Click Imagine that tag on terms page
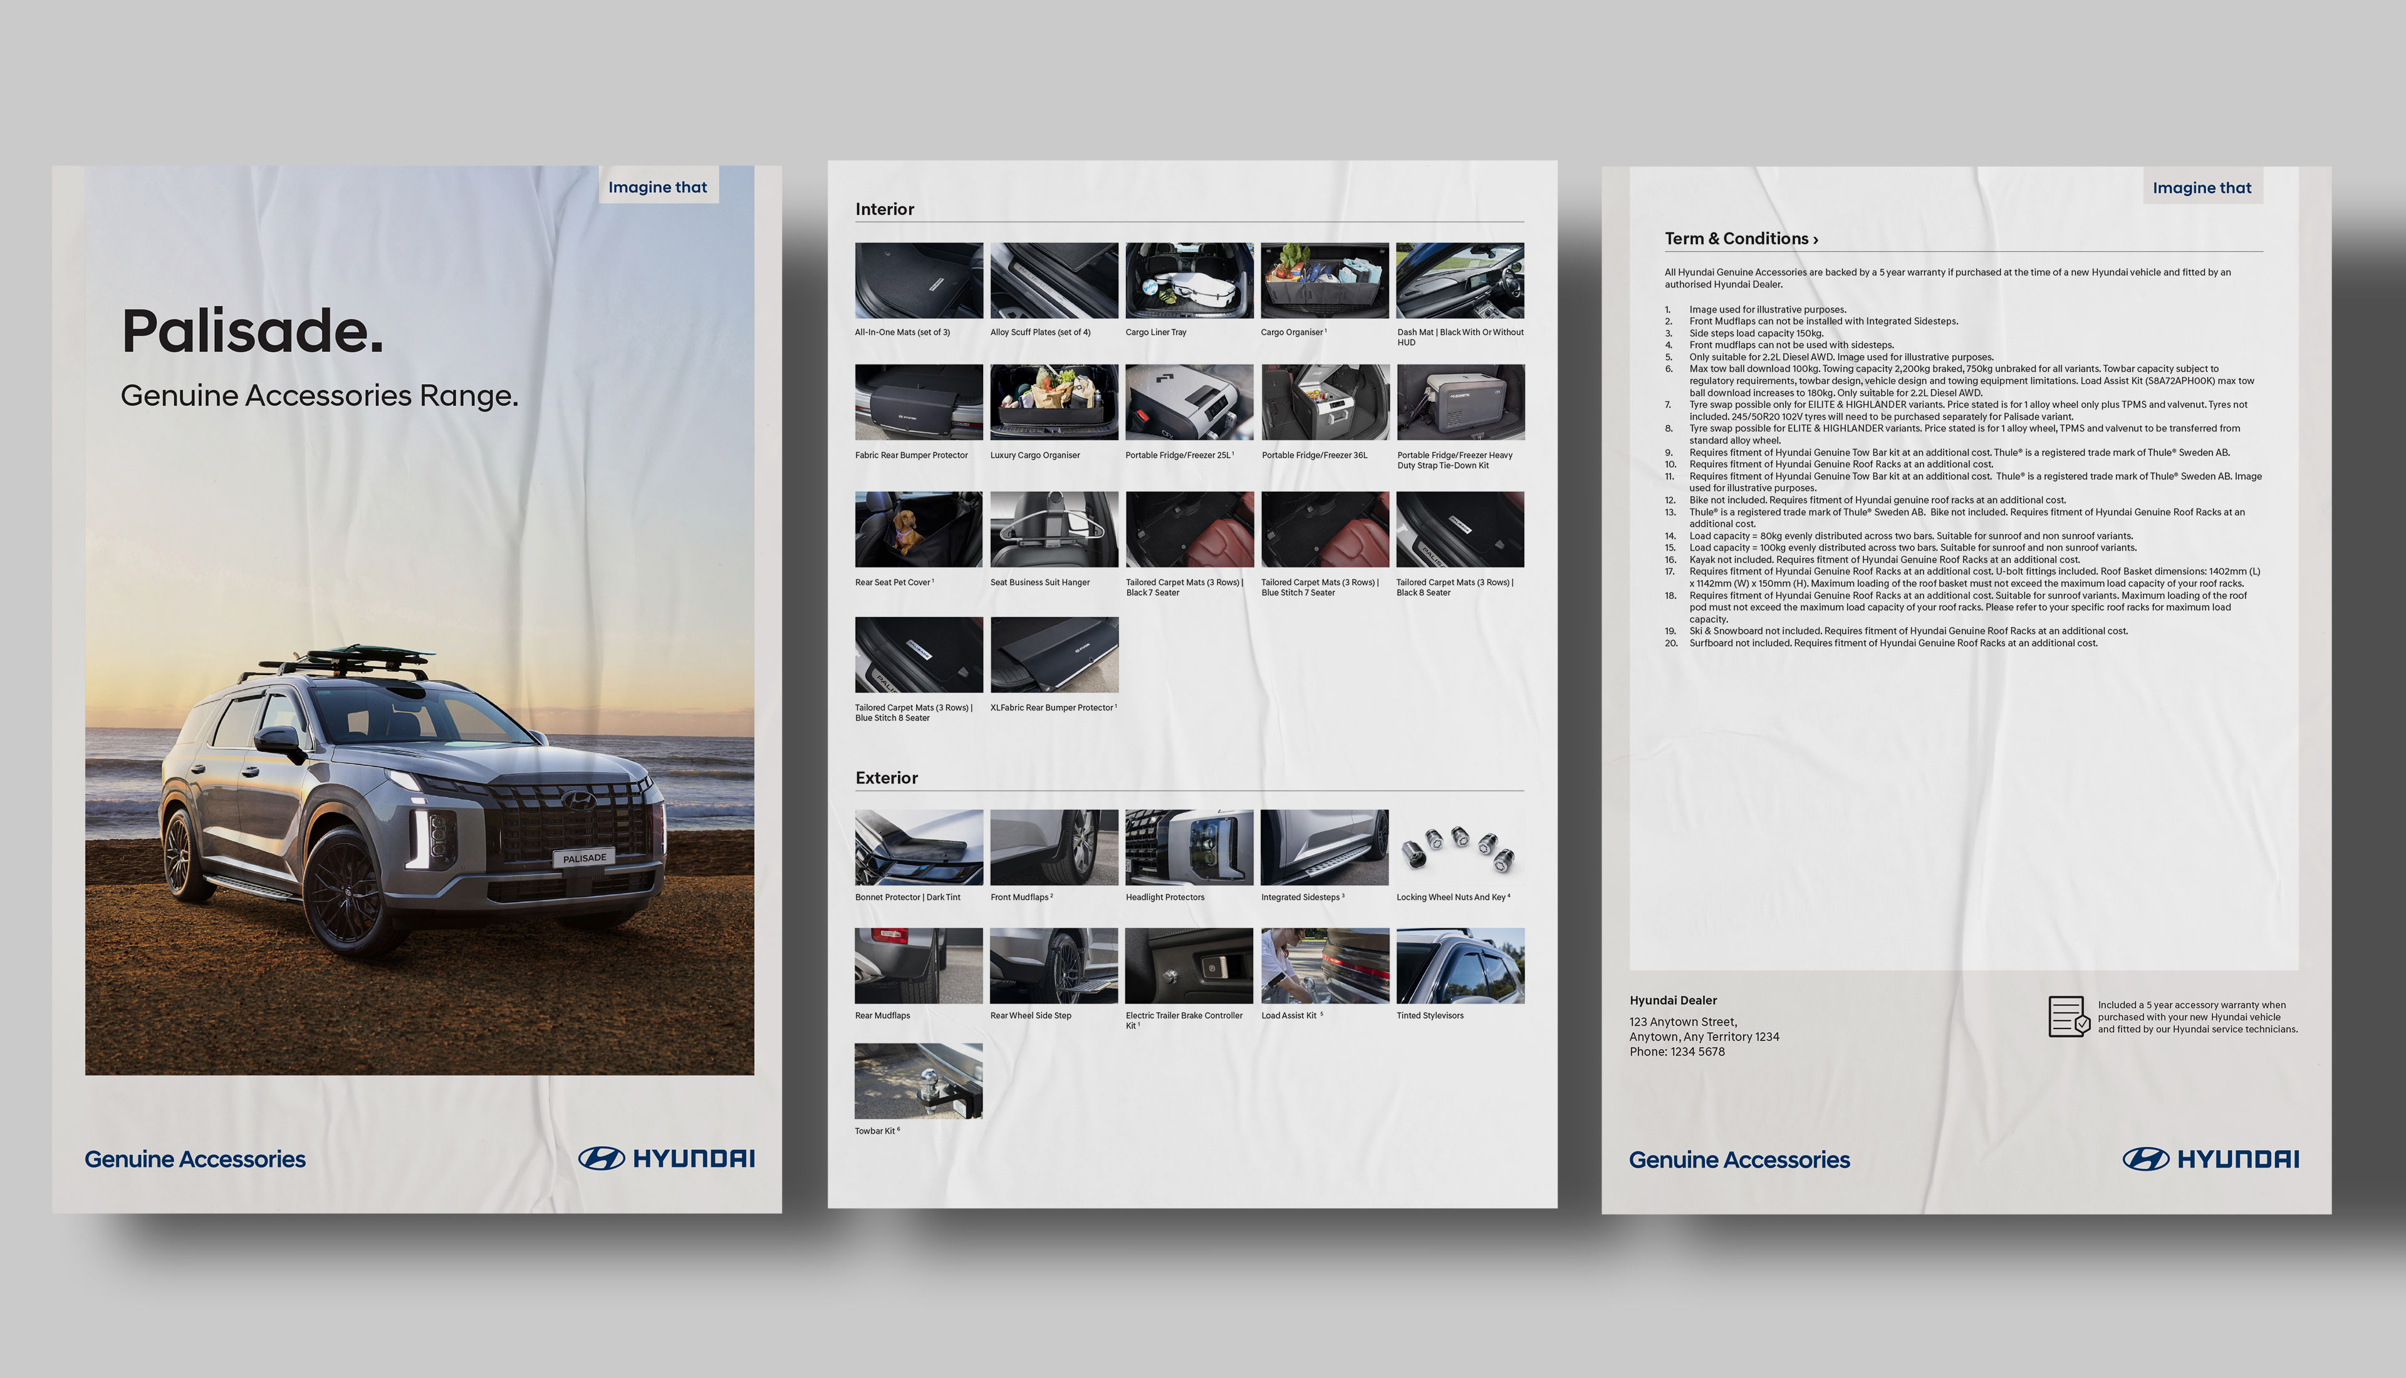2406x1378 pixels. coord(2202,187)
